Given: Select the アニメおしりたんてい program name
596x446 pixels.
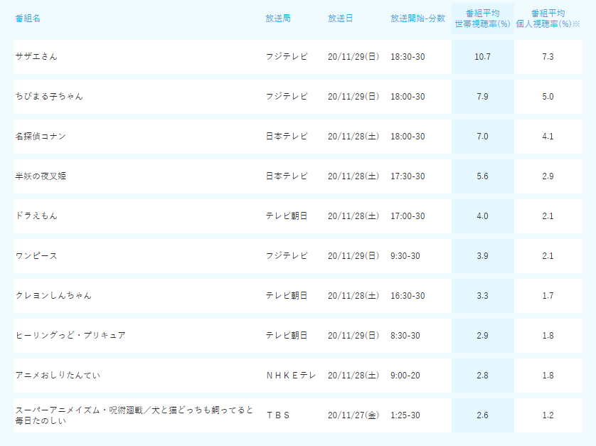Looking at the screenshot, I should point(58,376).
